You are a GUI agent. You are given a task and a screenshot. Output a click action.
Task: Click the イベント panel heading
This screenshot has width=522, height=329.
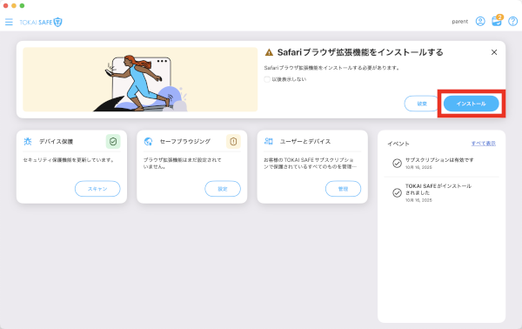[x=398, y=144]
